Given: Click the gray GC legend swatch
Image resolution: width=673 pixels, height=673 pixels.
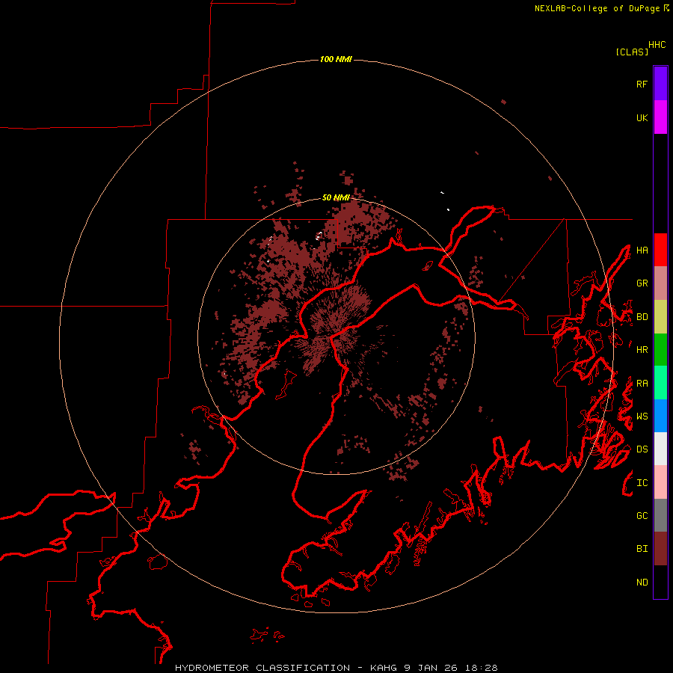Looking at the screenshot, I should [x=660, y=515].
